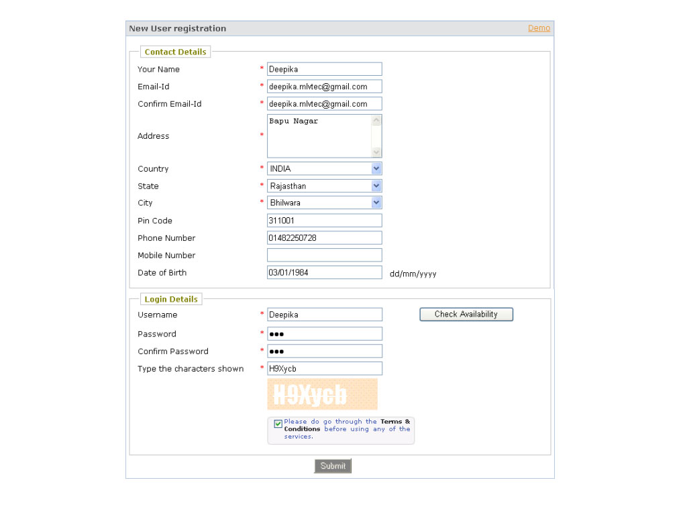Click the Your Name input field

tap(324, 69)
